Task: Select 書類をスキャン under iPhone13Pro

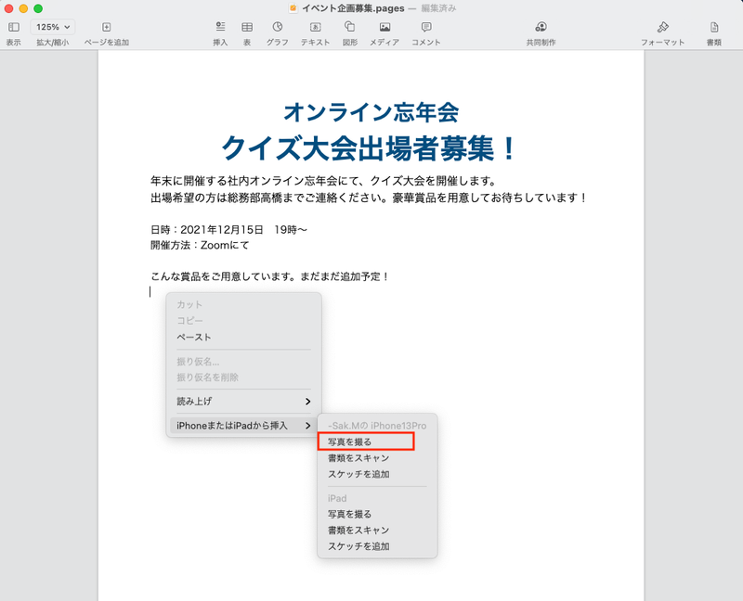Action: tap(358, 458)
